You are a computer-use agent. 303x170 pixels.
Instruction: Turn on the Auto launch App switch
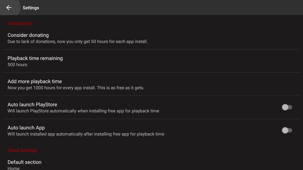(x=287, y=130)
